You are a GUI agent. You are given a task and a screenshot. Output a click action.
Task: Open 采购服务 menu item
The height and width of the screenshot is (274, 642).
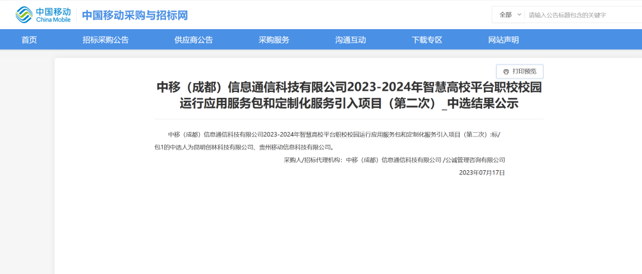pos(274,40)
